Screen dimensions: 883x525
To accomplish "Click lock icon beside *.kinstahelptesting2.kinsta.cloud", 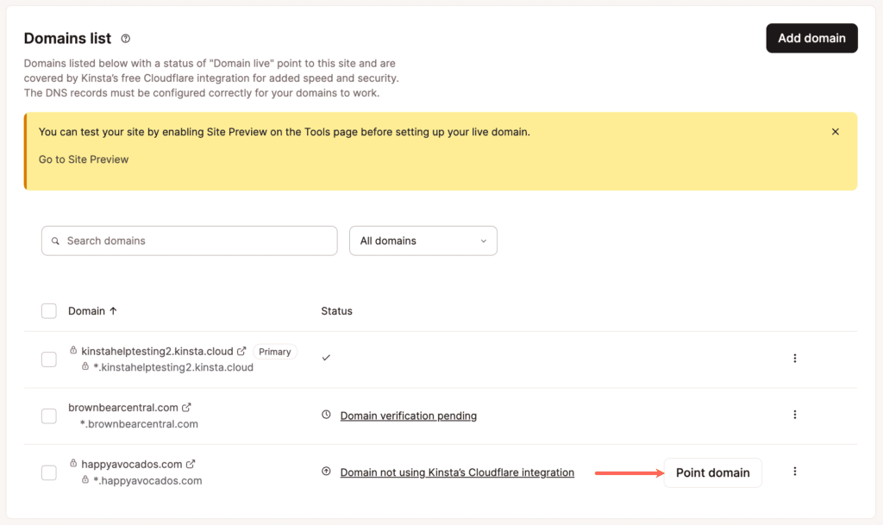I will [x=85, y=366].
